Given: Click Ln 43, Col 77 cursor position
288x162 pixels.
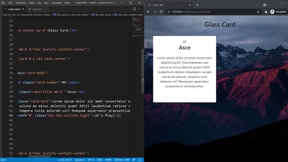Looking at the screenshot, I should click(65, 160).
